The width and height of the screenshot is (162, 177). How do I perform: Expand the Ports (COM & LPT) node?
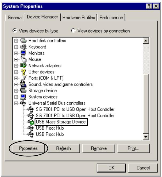(x=16, y=78)
